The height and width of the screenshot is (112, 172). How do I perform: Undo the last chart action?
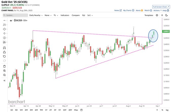(x=4, y=56)
